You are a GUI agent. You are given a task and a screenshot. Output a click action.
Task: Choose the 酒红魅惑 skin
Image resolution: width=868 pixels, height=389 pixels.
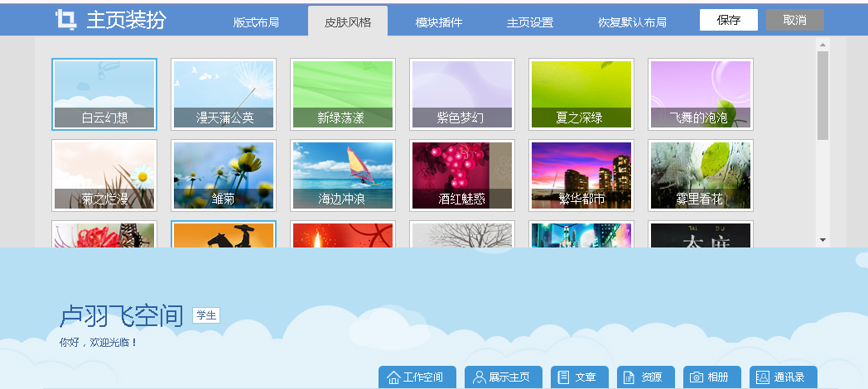click(x=462, y=175)
